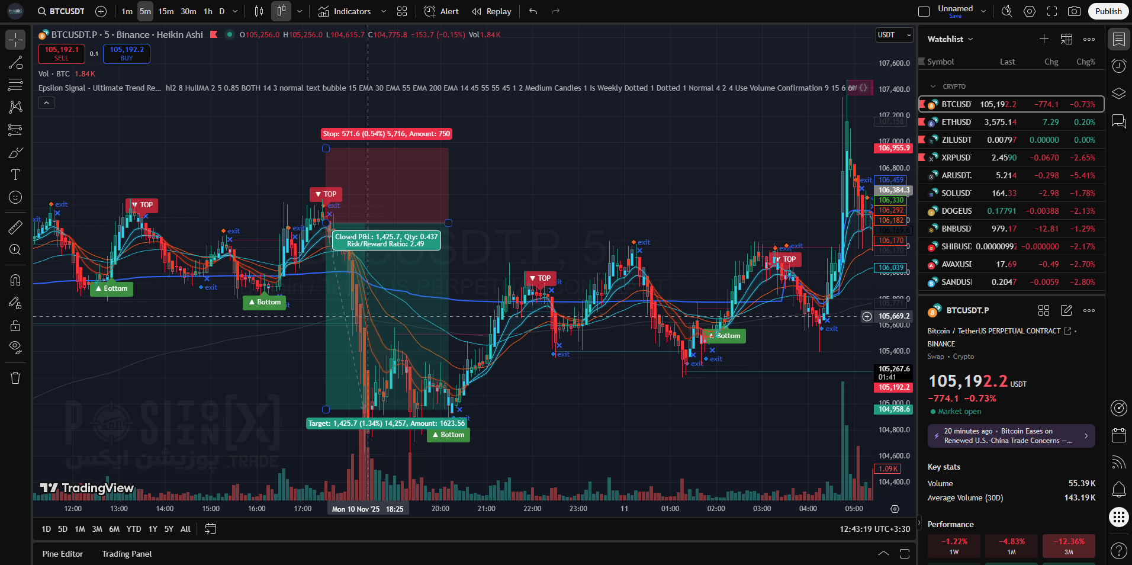Collapse the CRYPTO watchlist section
The image size is (1132, 565).
[x=934, y=86]
